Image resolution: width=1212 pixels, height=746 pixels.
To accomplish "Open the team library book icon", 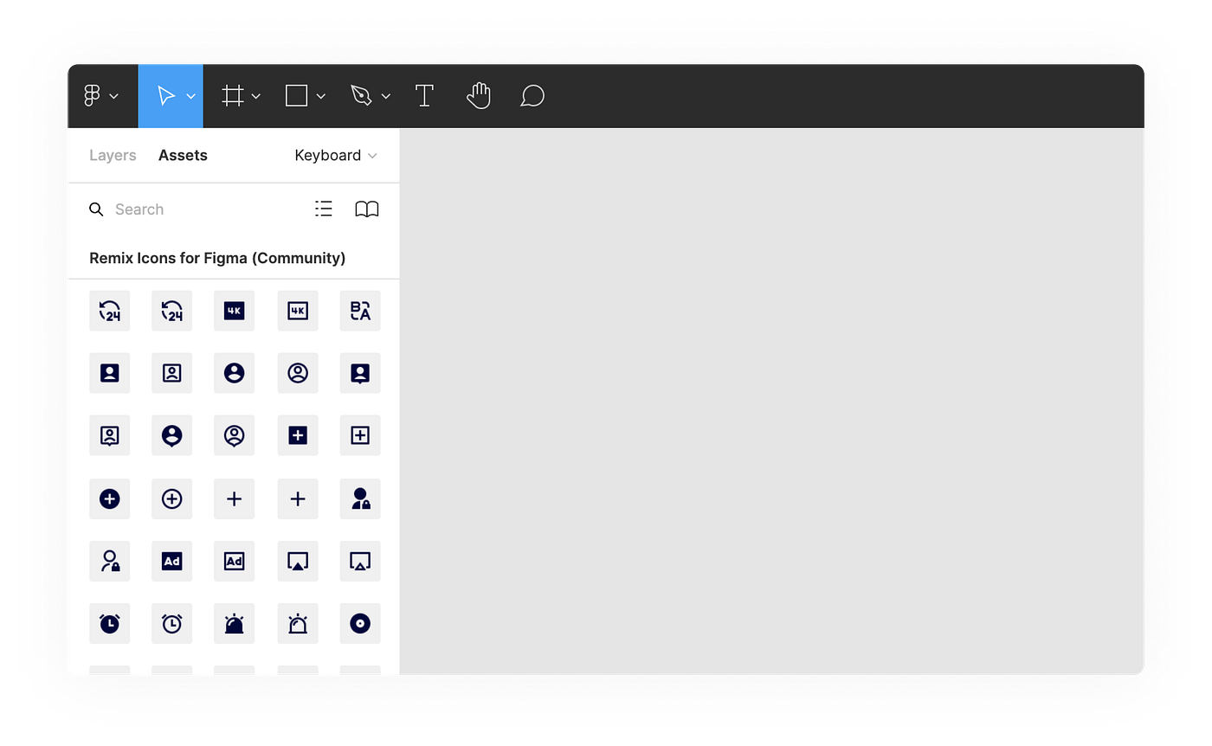I will coord(367,209).
